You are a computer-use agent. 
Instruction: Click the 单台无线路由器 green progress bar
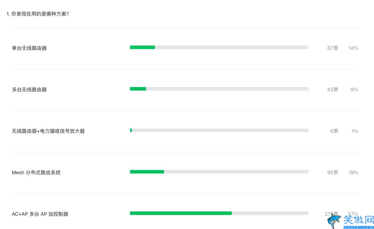pyautogui.click(x=142, y=47)
